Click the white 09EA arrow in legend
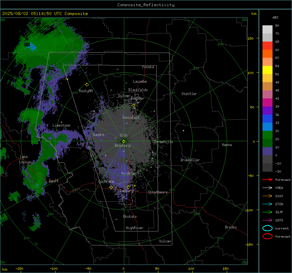Screen dimensions: 292x273 (267, 188)
